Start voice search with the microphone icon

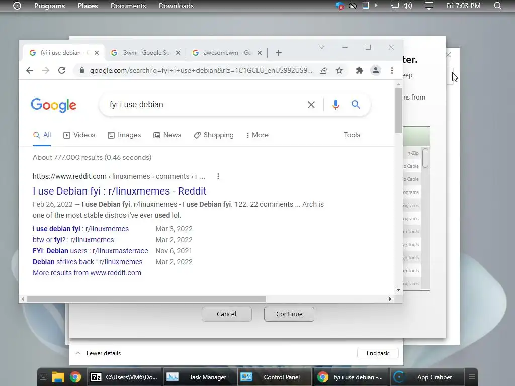(335, 105)
